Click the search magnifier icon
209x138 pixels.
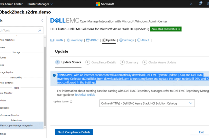tap(39, 30)
